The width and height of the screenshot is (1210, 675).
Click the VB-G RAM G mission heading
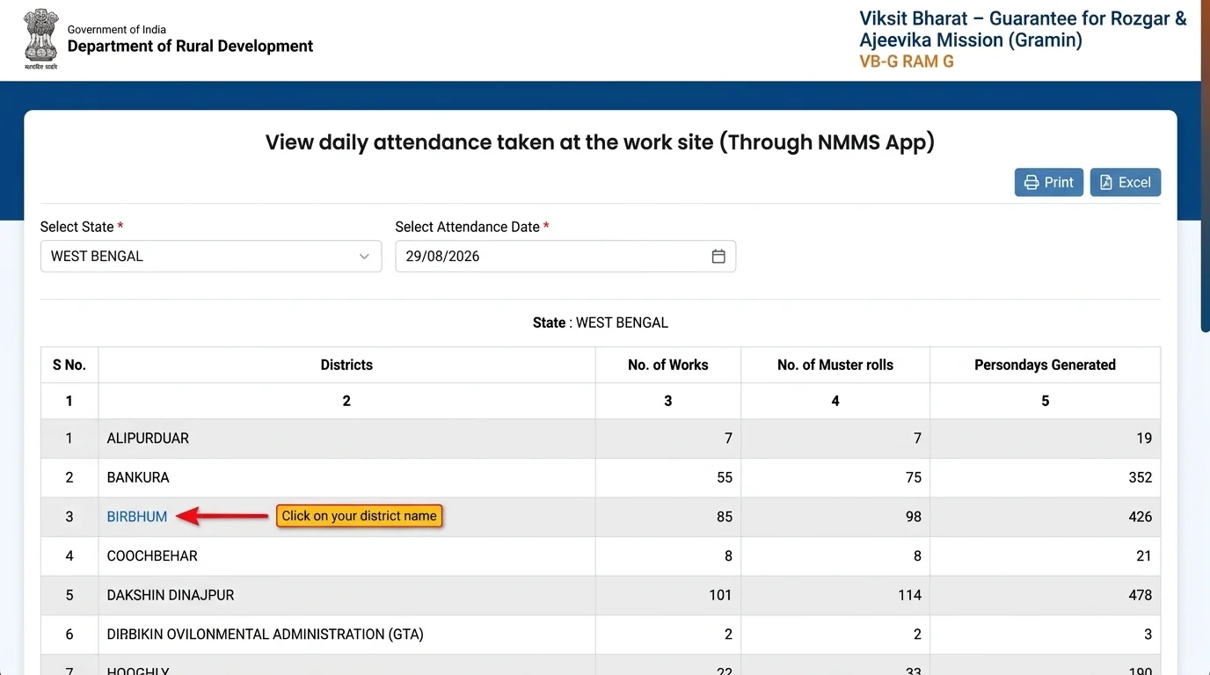[907, 62]
